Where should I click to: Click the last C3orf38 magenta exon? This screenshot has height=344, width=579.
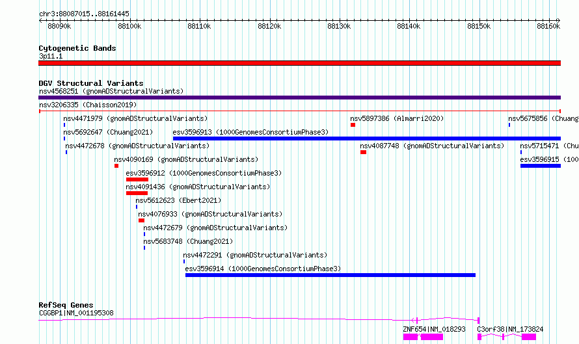pyautogui.click(x=529, y=337)
